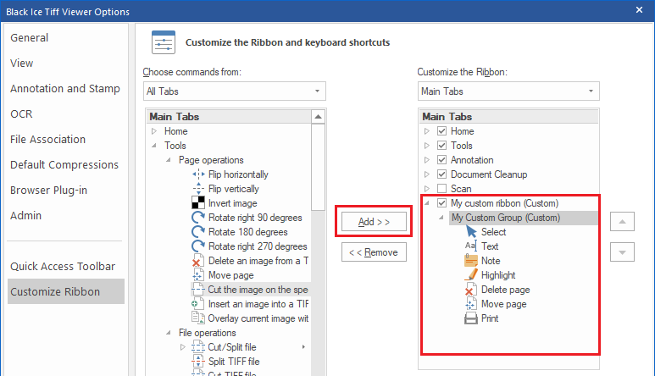655x376 pixels.
Task: Select the Flip horizontally command icon
Action: pos(198,174)
